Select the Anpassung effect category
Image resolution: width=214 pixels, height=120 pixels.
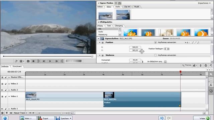click(108, 35)
